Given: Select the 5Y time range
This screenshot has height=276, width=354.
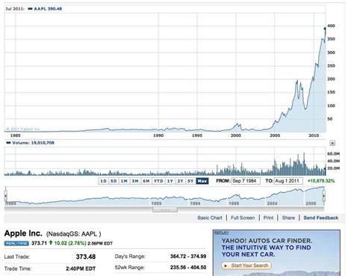Looking at the screenshot, I should [x=190, y=181].
